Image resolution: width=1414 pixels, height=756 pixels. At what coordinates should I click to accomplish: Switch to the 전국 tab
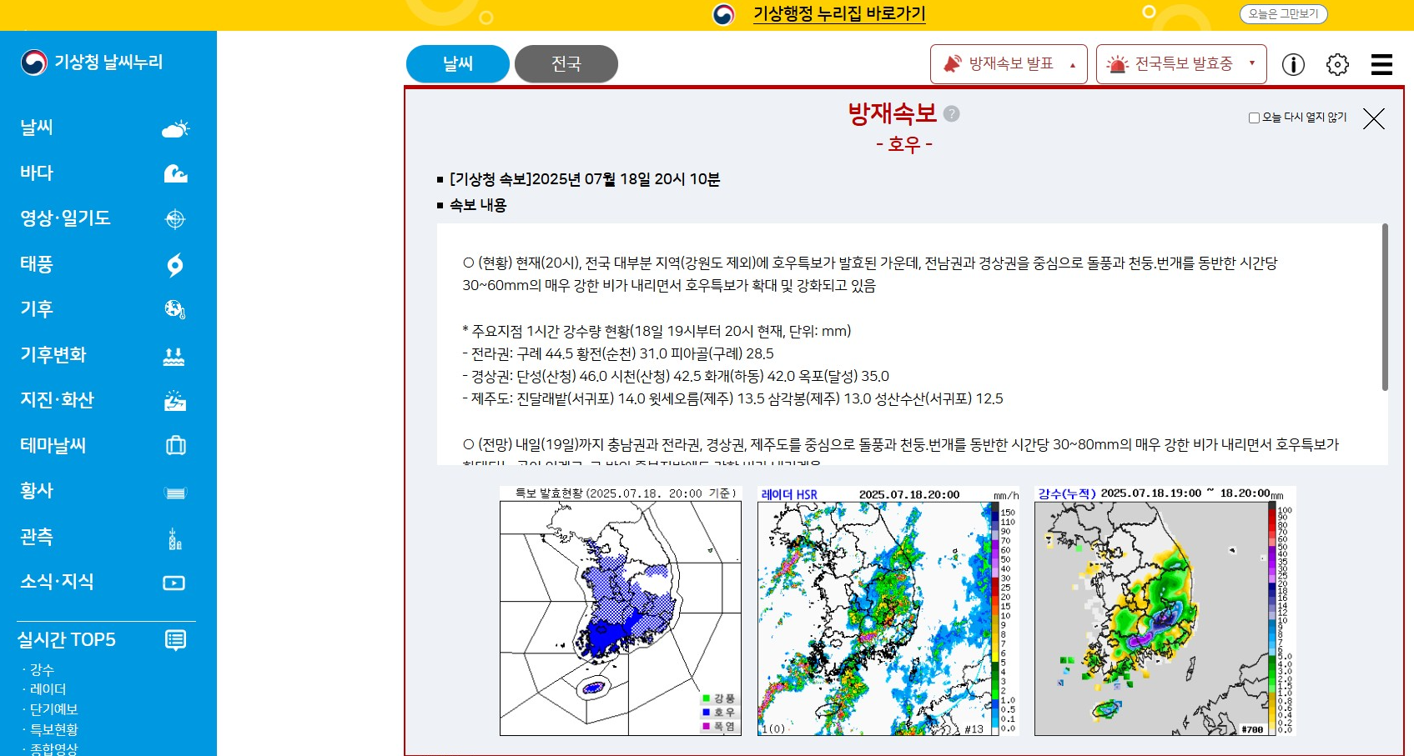[x=566, y=63]
